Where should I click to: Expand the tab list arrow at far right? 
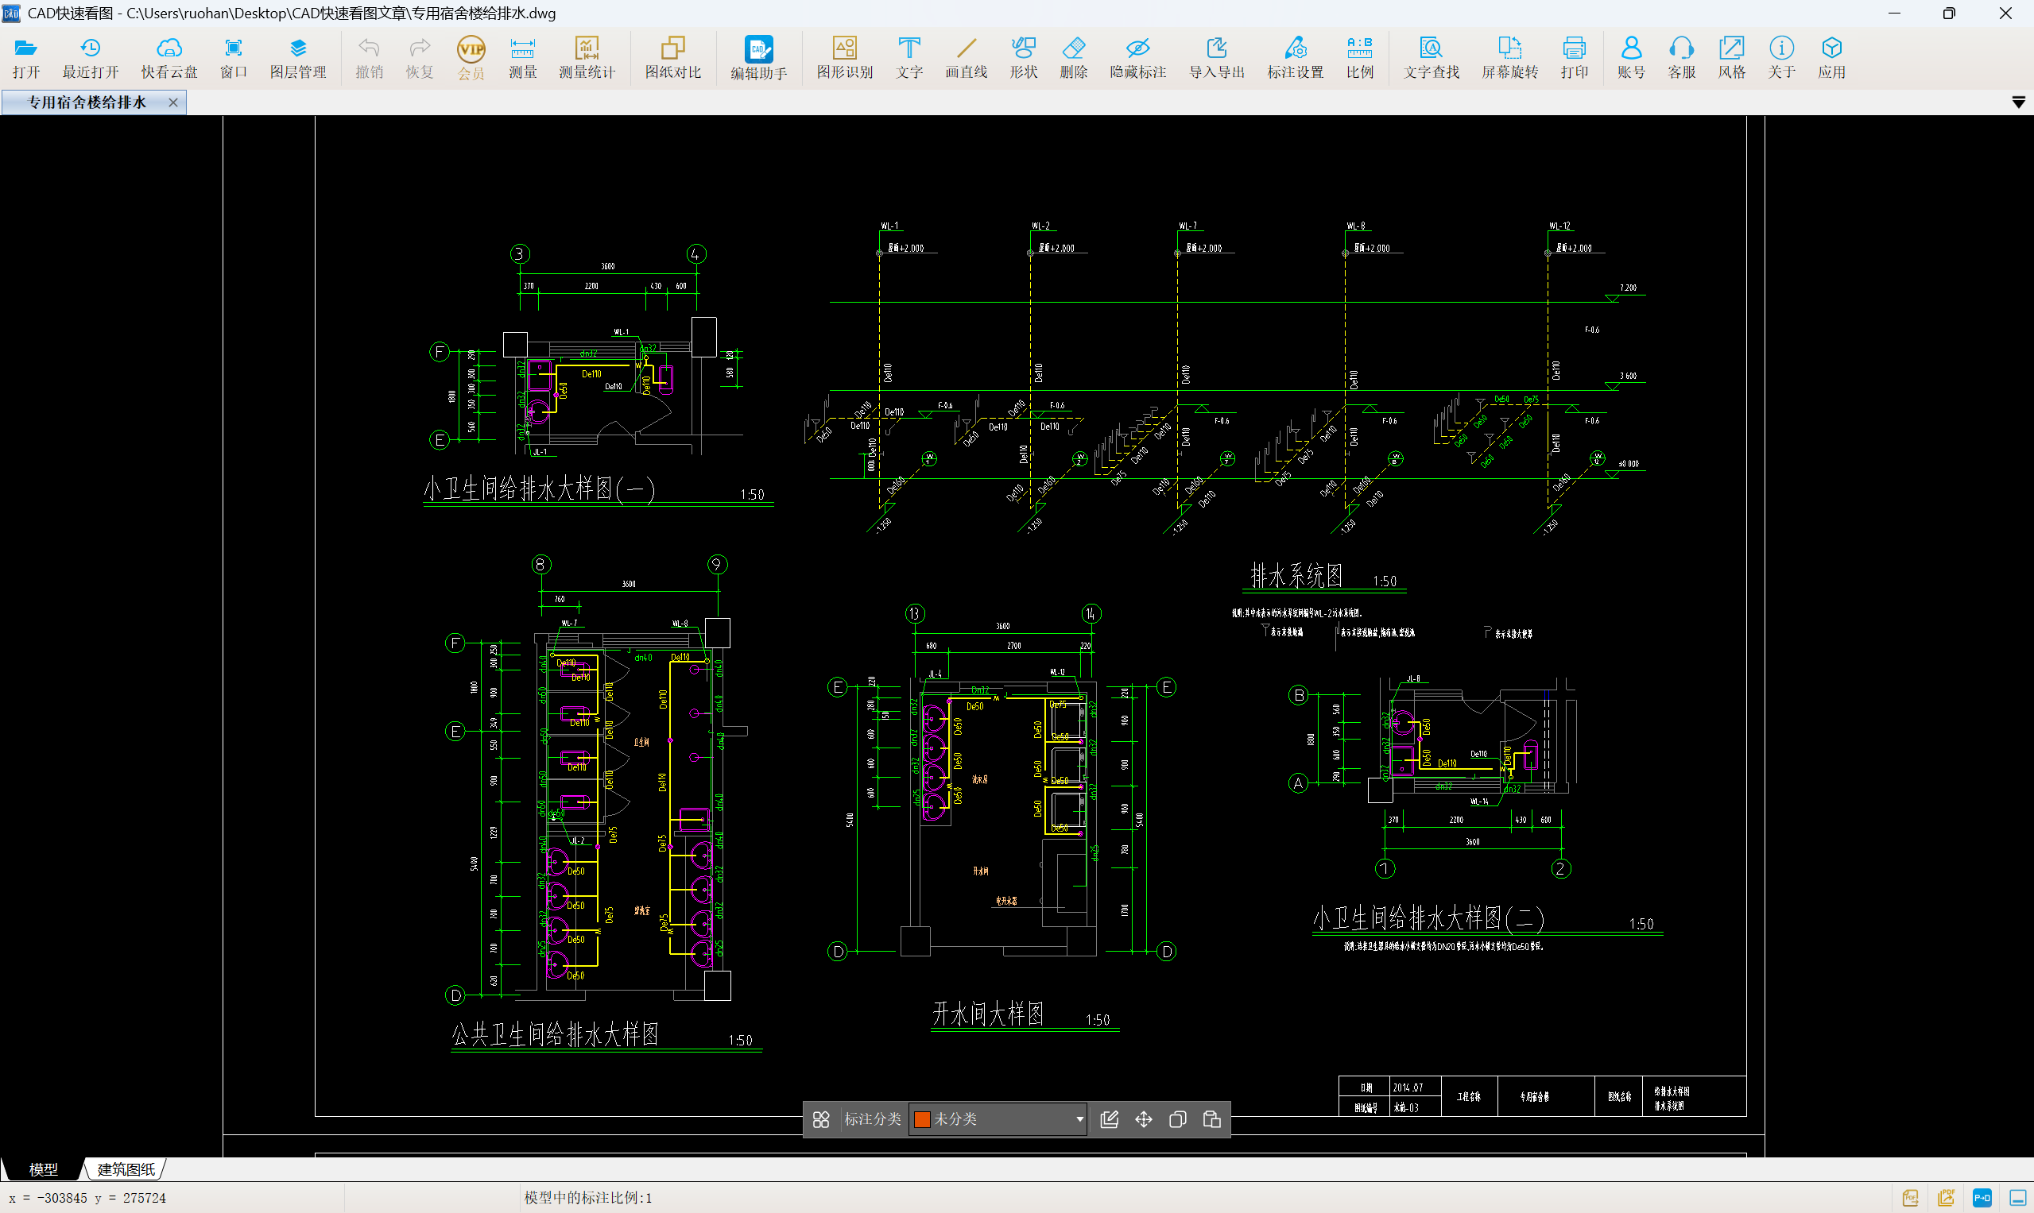[2017, 102]
